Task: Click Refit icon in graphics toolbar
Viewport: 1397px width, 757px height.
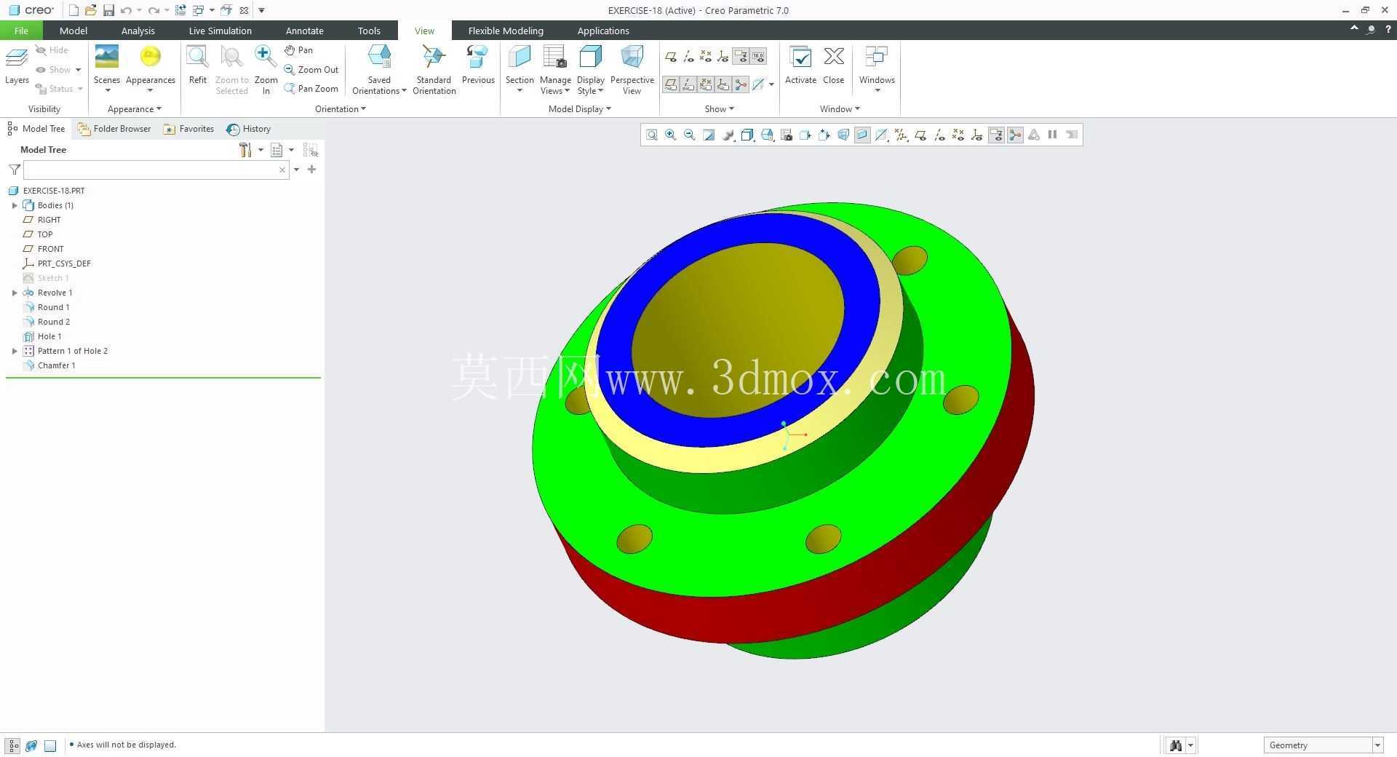Action: tap(652, 135)
